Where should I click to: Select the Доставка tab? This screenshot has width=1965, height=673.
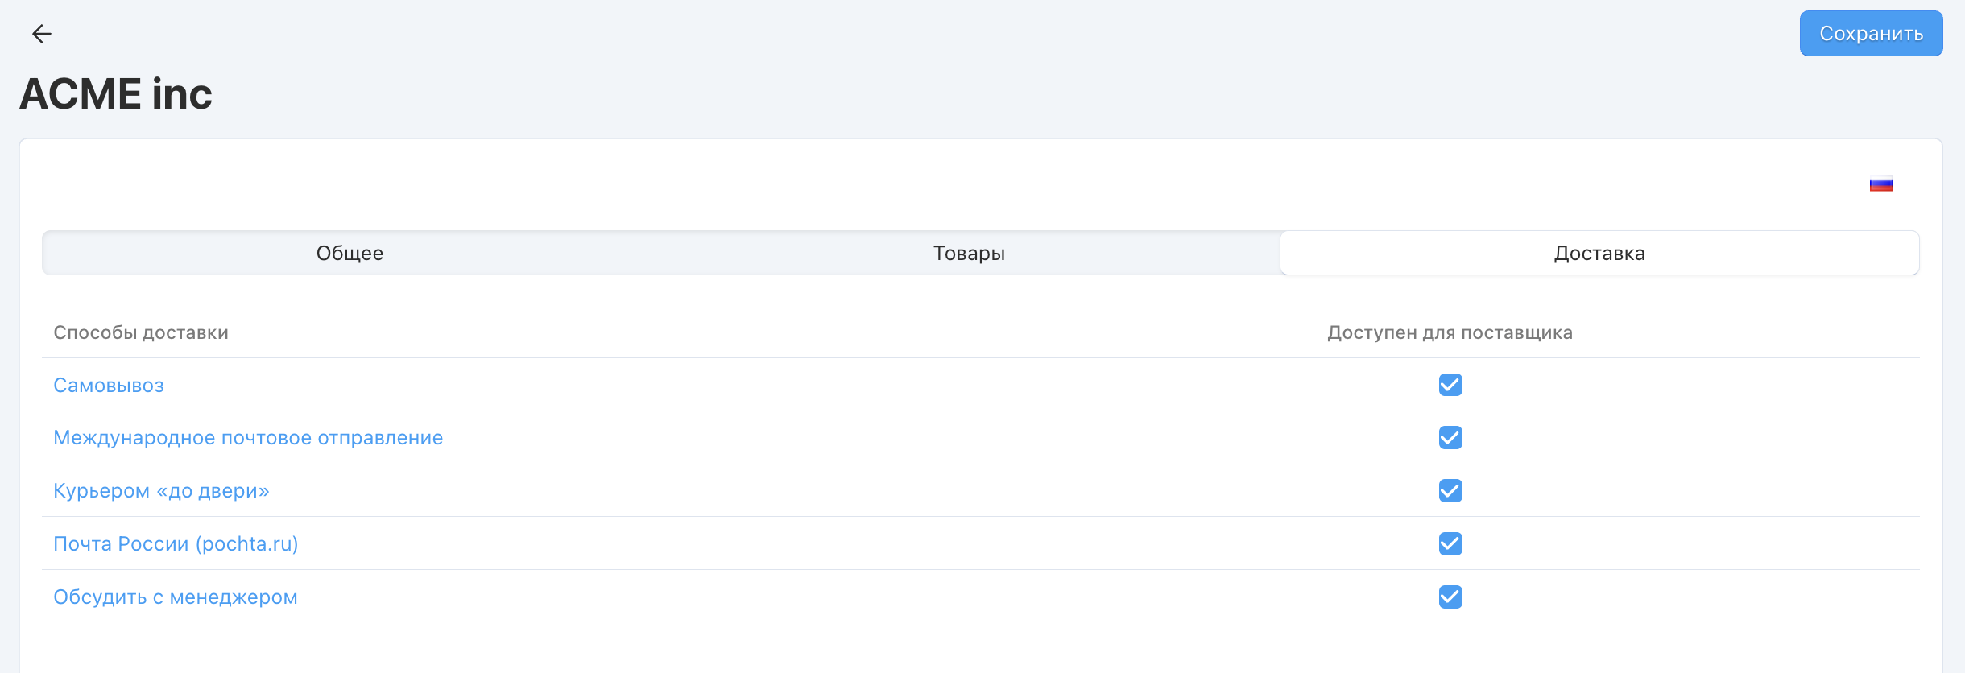(x=1599, y=254)
